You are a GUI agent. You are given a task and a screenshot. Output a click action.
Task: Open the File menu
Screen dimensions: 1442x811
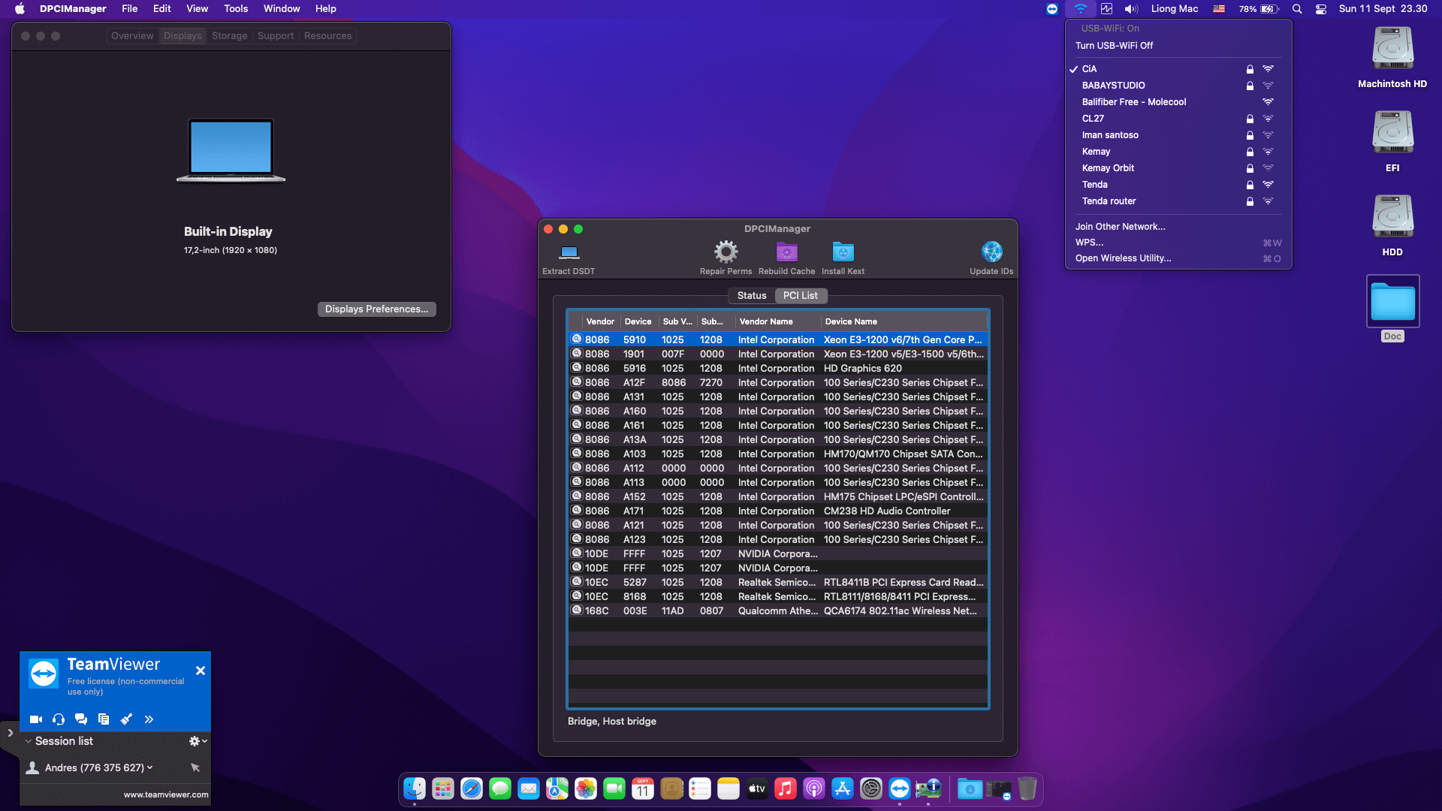pos(130,9)
